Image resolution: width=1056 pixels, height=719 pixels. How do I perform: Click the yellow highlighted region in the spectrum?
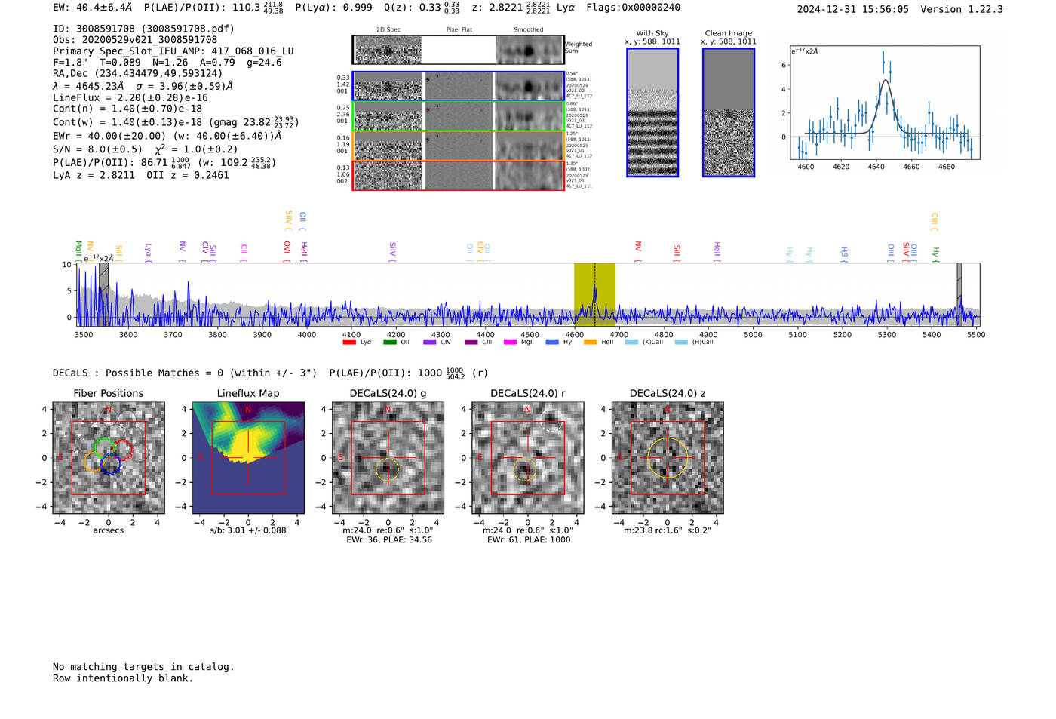pyautogui.click(x=594, y=294)
